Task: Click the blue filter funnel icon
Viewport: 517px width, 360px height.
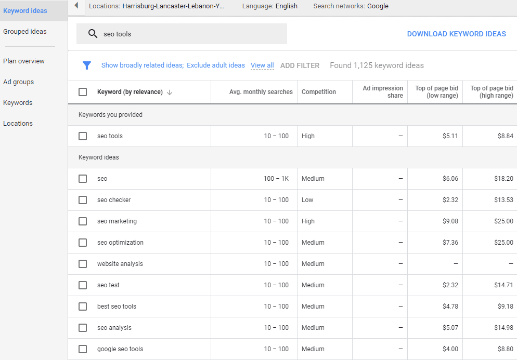Action: 87,65
